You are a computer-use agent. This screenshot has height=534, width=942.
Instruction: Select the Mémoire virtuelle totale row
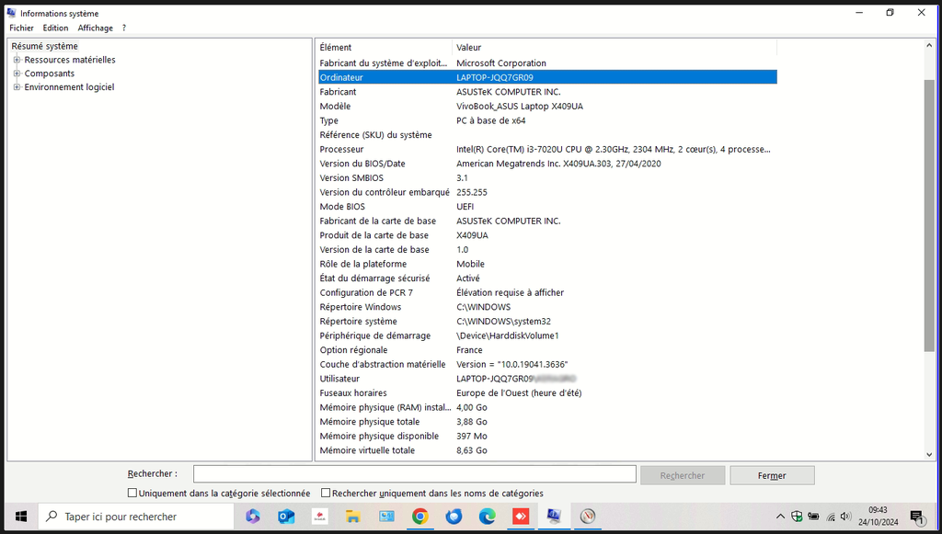point(547,450)
